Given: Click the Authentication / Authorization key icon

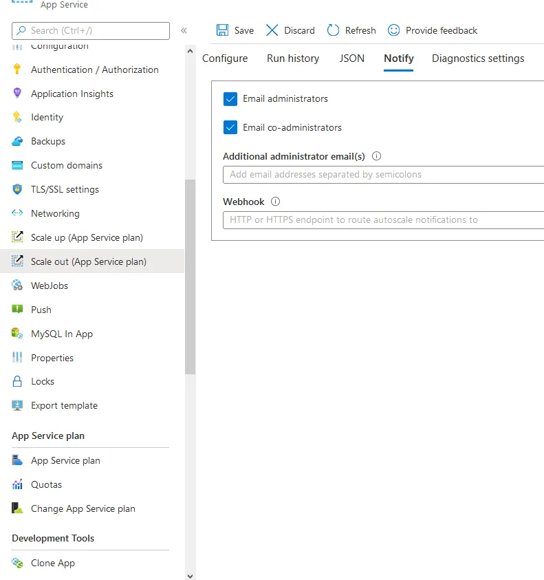Looking at the screenshot, I should coord(17,69).
